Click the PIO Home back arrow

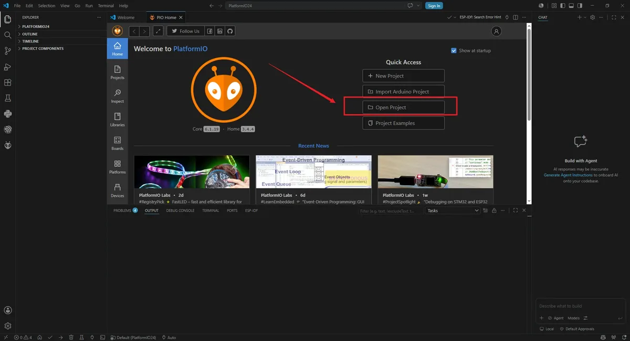(x=134, y=31)
